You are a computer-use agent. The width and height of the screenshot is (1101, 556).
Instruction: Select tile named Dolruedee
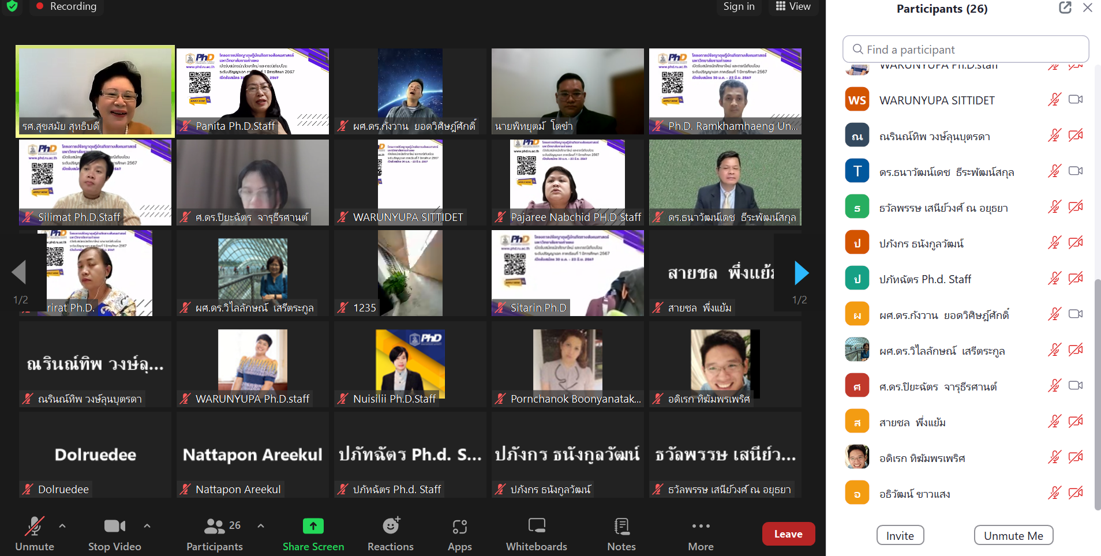[x=95, y=454]
